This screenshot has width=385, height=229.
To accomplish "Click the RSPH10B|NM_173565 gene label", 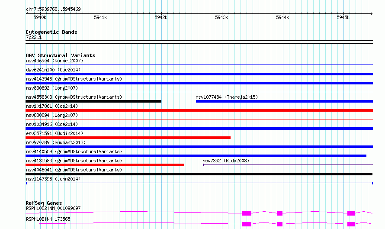I will point(48,219).
